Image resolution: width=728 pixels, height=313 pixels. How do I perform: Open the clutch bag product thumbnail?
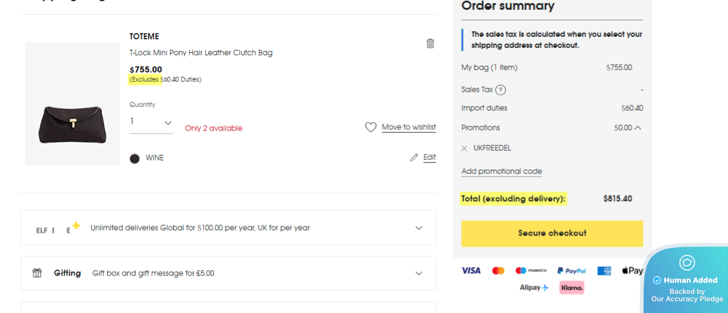(72, 104)
